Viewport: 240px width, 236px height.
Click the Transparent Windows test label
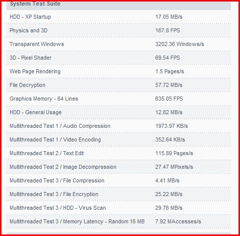(37, 44)
